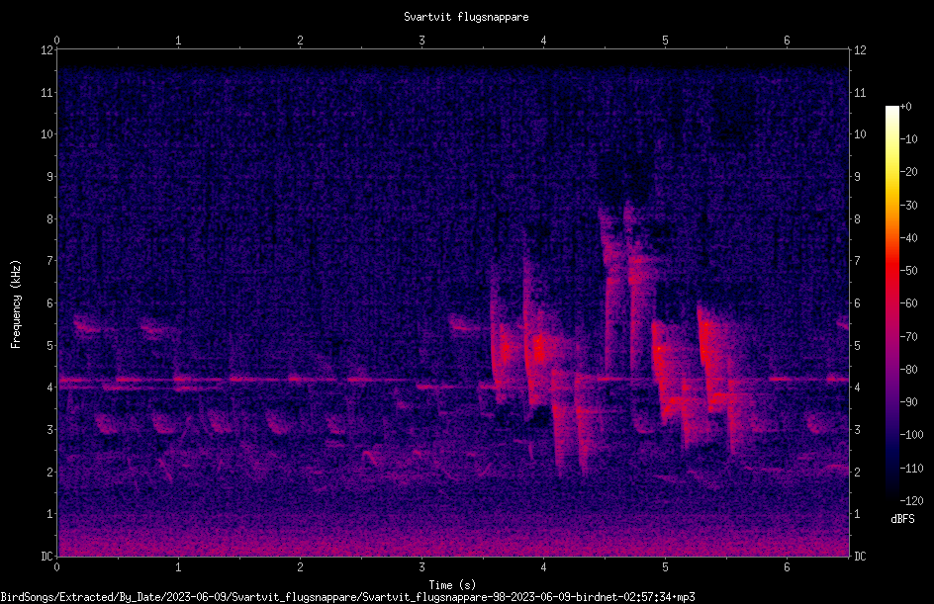This screenshot has width=934, height=604.
Task: Click the "-10" color scale label
Action: (908, 139)
